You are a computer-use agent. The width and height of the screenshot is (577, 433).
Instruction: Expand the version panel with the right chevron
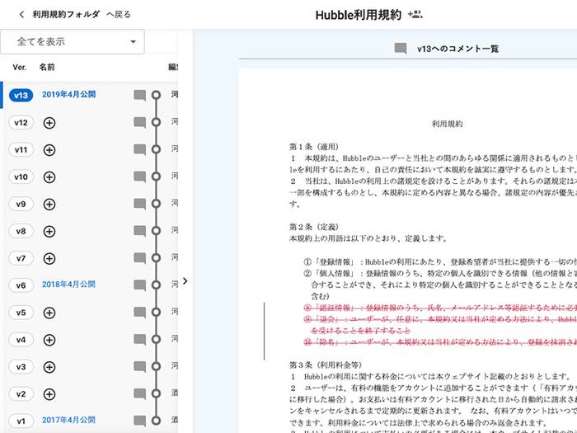click(185, 281)
